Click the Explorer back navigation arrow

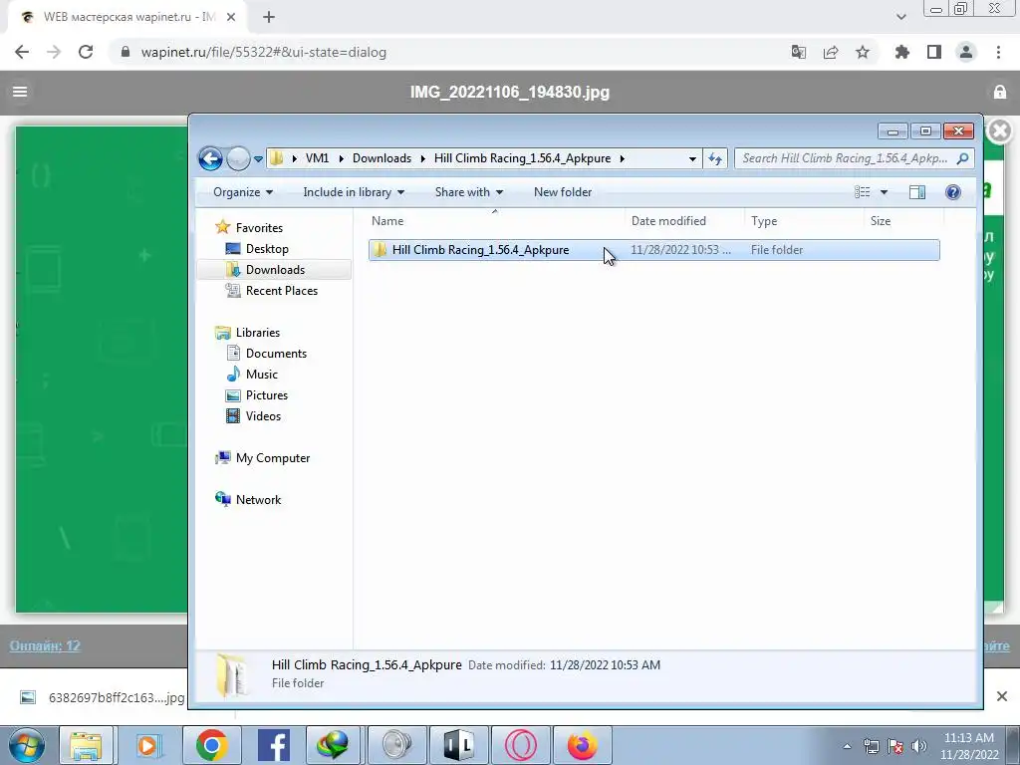click(x=210, y=158)
